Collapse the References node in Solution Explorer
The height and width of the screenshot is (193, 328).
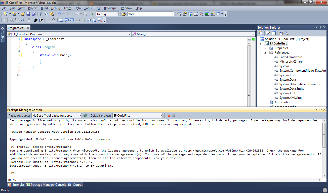coord(265,53)
